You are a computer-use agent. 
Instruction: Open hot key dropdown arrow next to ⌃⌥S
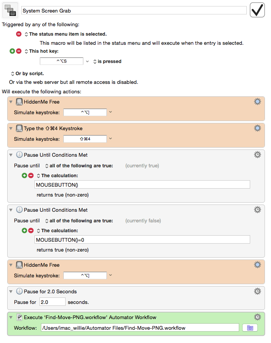pyautogui.click(x=87, y=61)
